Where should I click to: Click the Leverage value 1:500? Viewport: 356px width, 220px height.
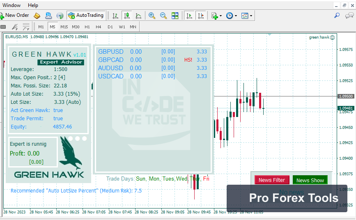(61, 69)
